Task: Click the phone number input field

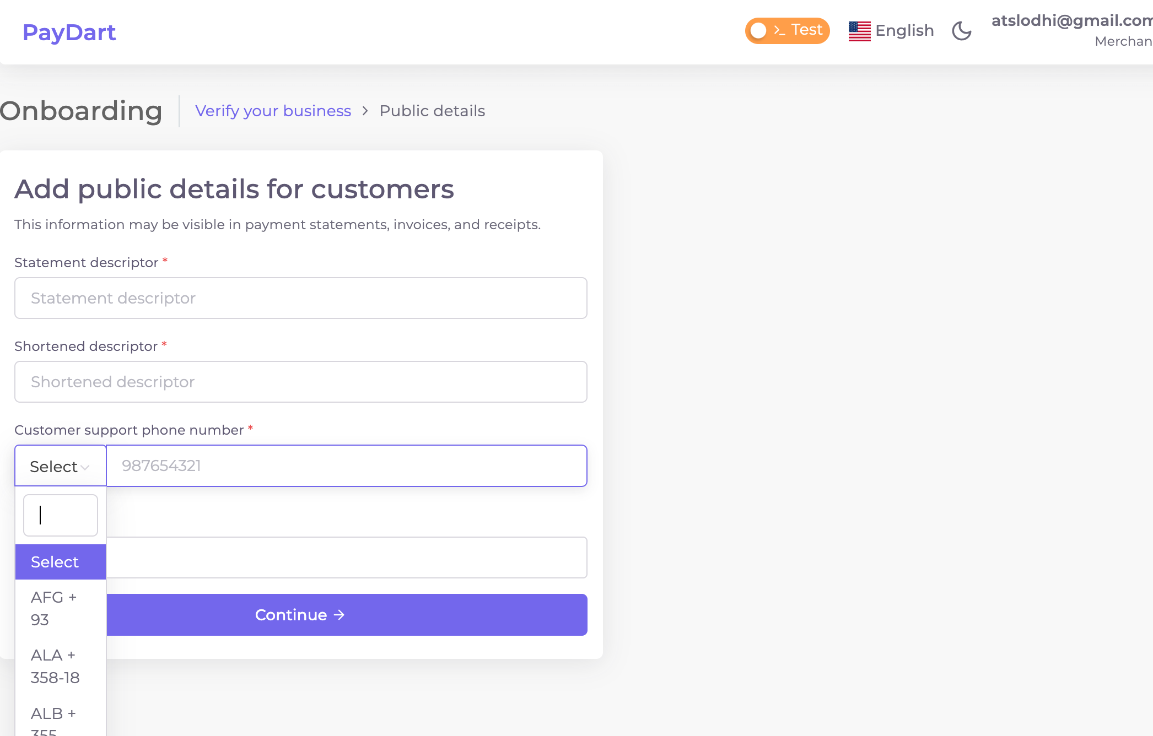Action: tap(347, 466)
